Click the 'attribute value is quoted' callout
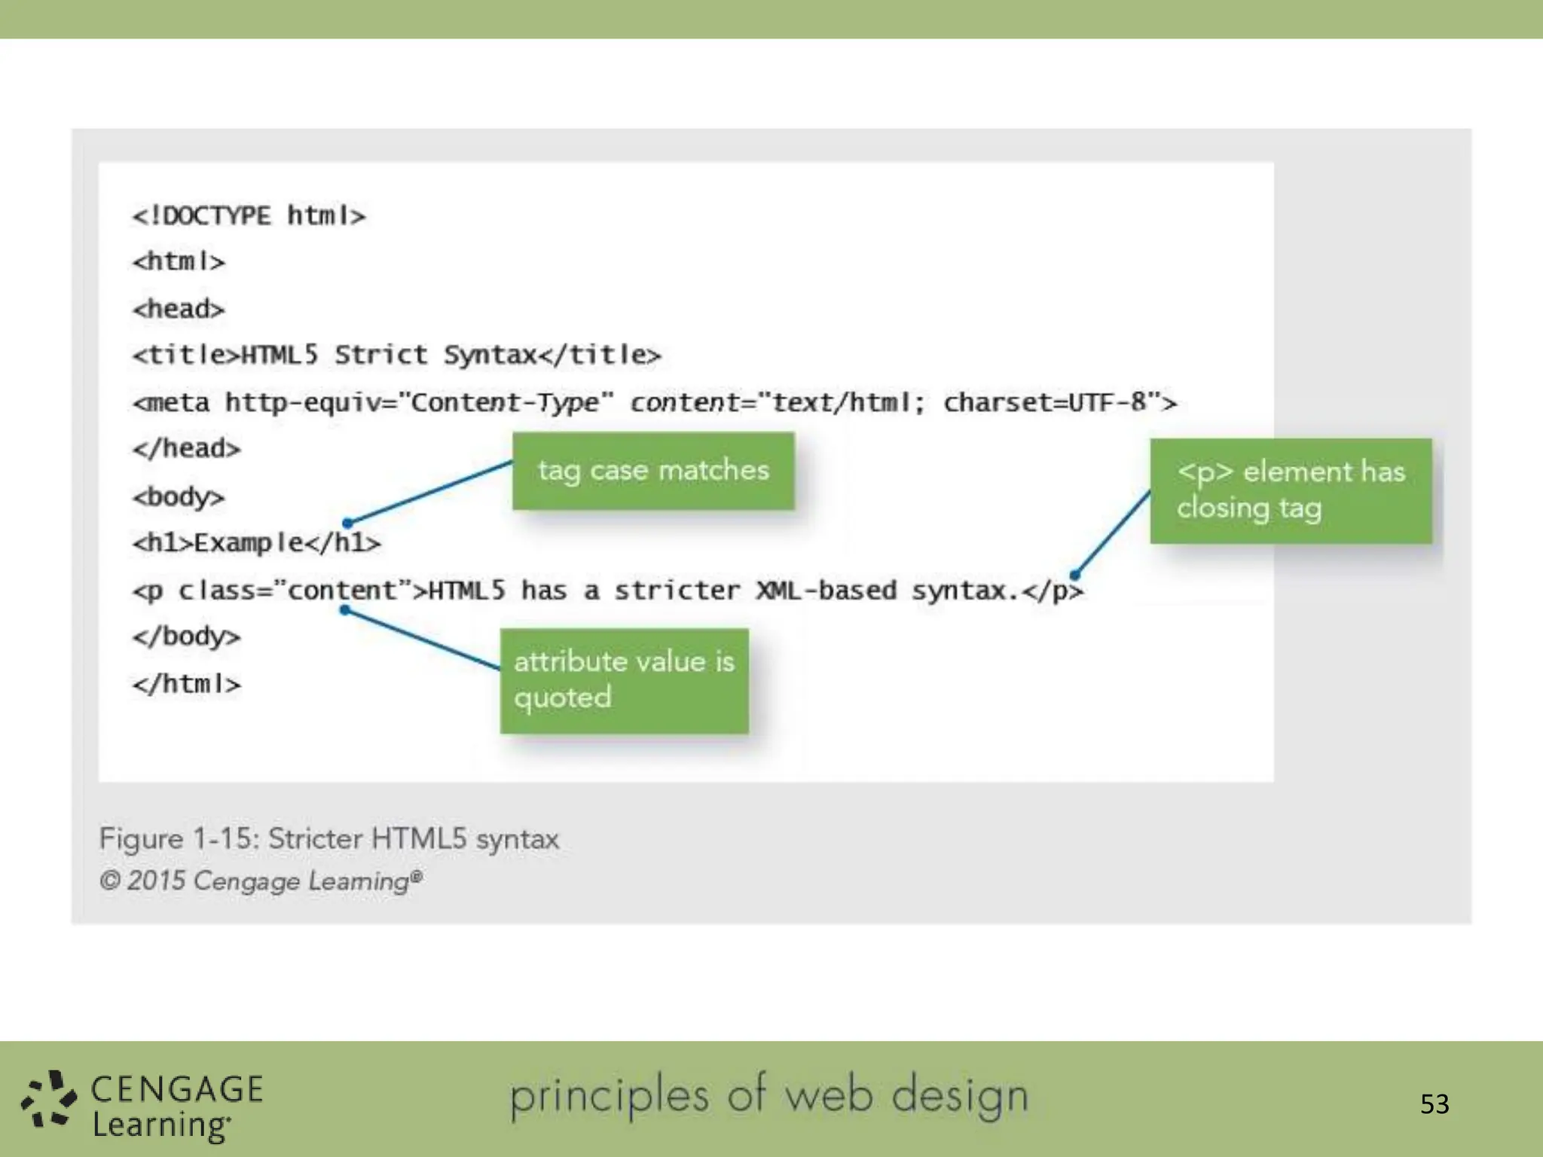1543x1157 pixels. tap(624, 680)
